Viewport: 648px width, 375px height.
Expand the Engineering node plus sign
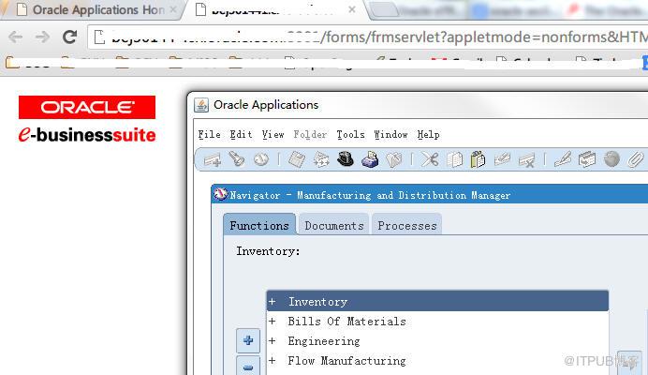(x=272, y=340)
